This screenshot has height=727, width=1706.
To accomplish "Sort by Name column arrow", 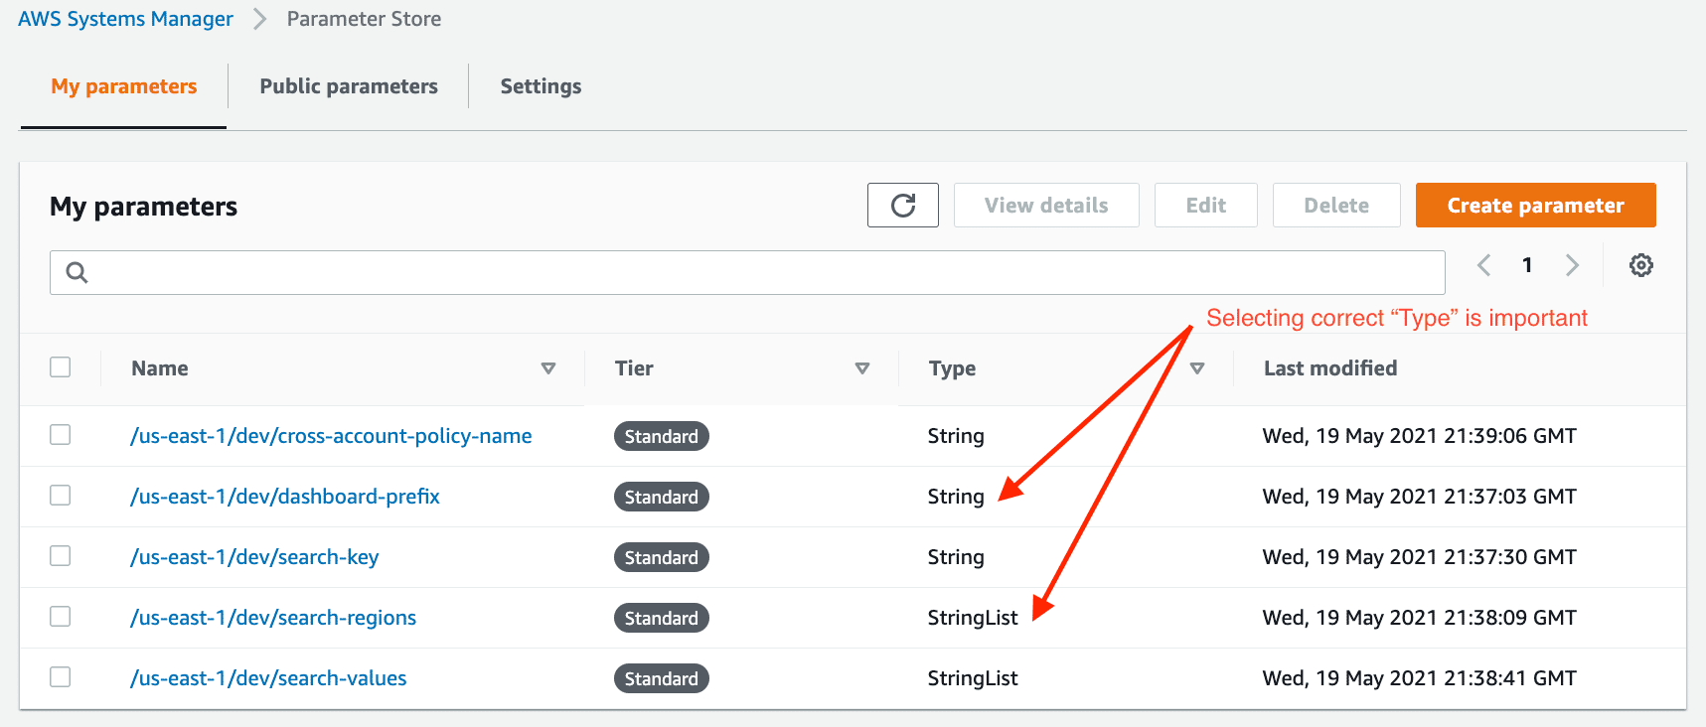I will click(547, 368).
